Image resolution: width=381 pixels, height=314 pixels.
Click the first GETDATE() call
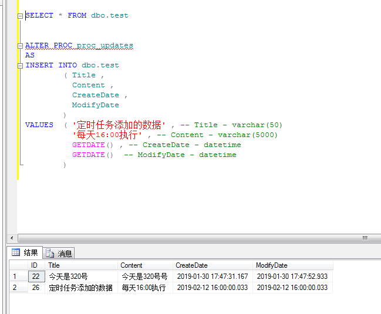click(93, 145)
